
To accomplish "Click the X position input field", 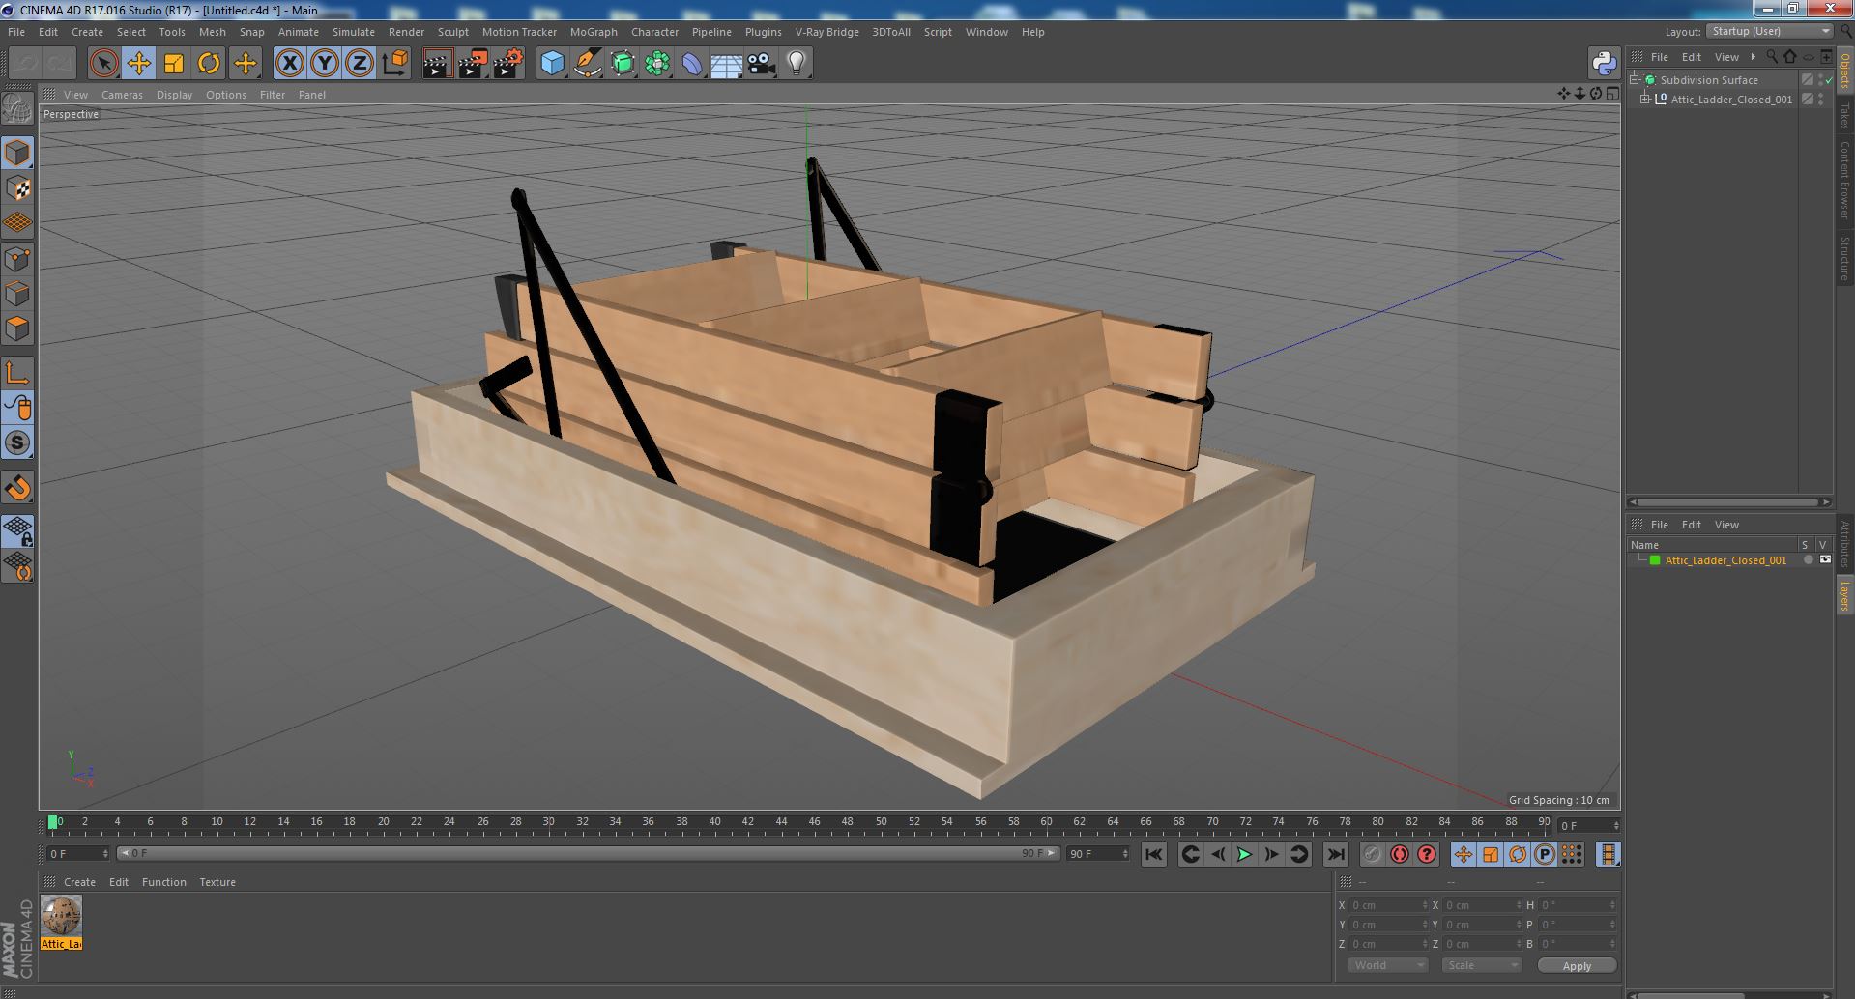I will [1387, 906].
